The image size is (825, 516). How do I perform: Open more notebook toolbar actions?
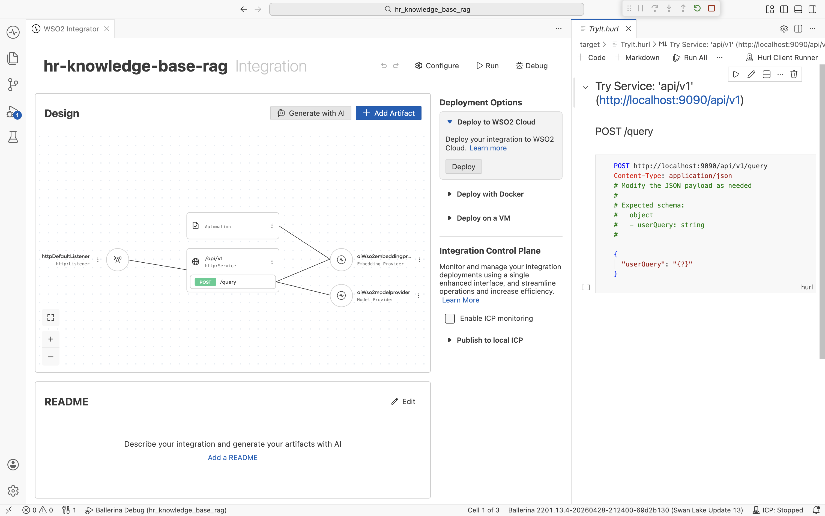[719, 57]
